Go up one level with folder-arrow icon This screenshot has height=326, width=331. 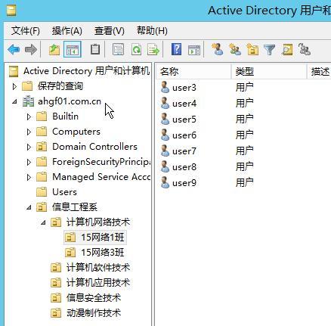coord(54,49)
